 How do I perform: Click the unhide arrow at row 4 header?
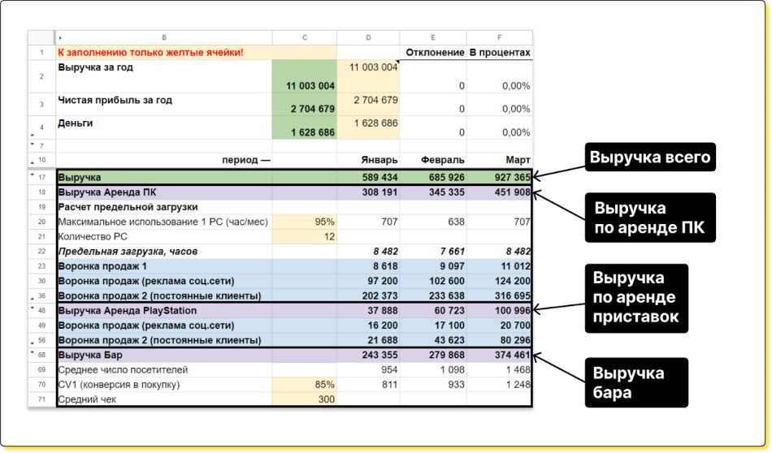coord(32,135)
